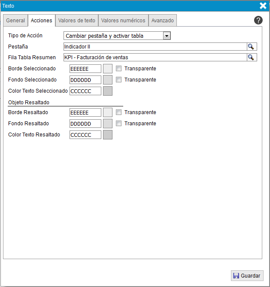Viewport: 270px width, 287px height.
Task: Toggle Transparente for Fondo Seleccionado
Action: pos(119,80)
